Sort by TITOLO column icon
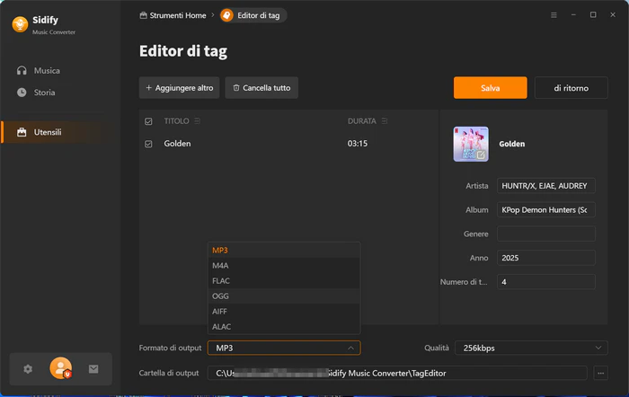The image size is (629, 397). pos(197,120)
